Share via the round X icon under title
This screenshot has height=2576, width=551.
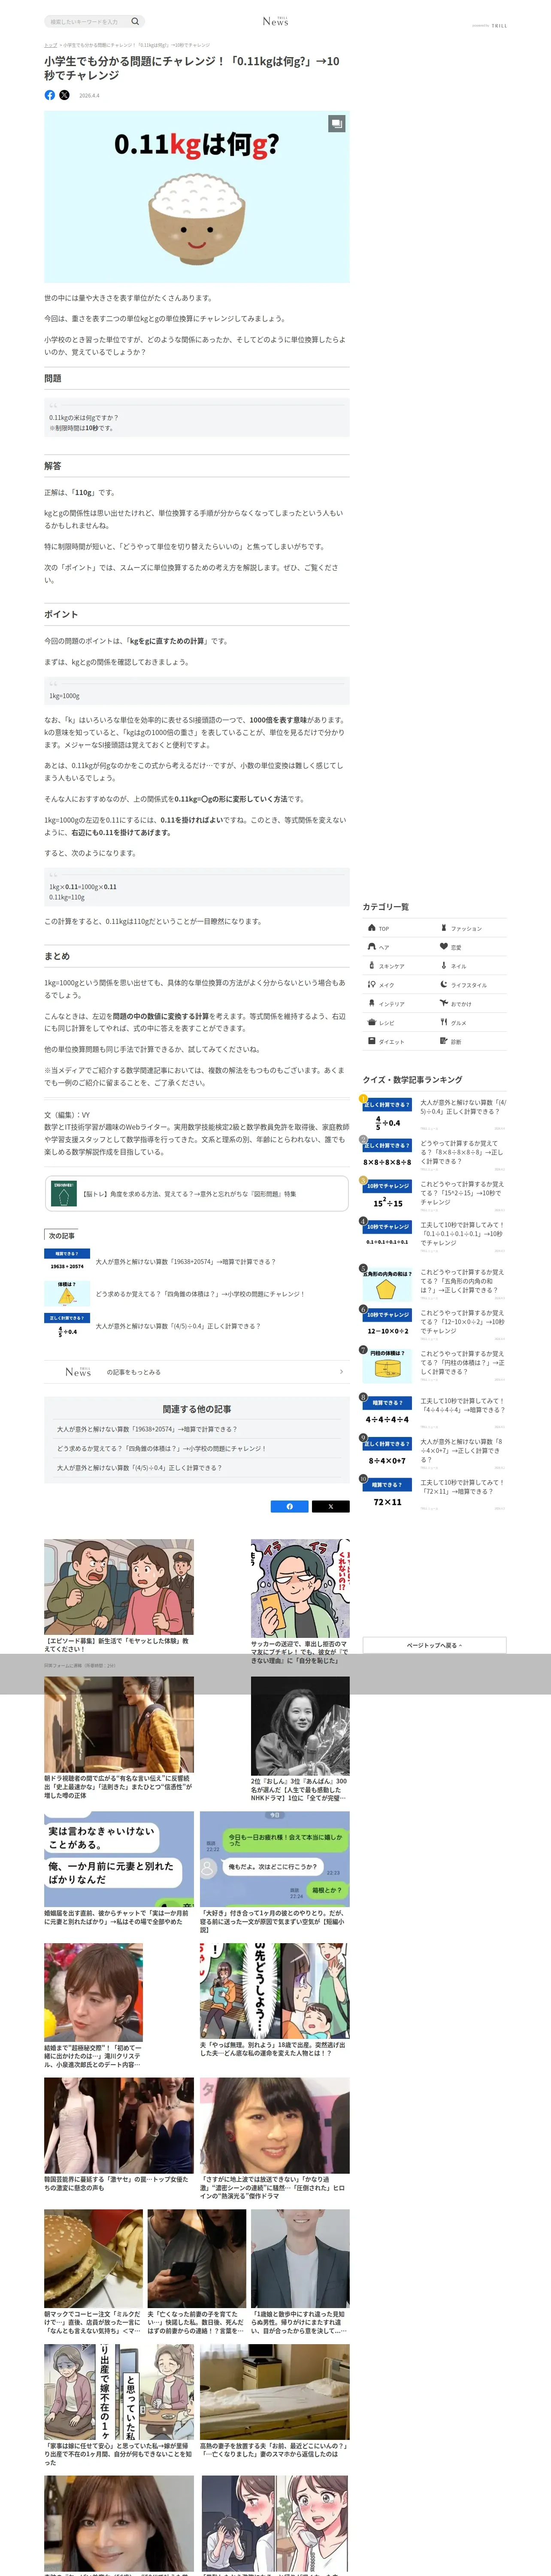point(64,95)
